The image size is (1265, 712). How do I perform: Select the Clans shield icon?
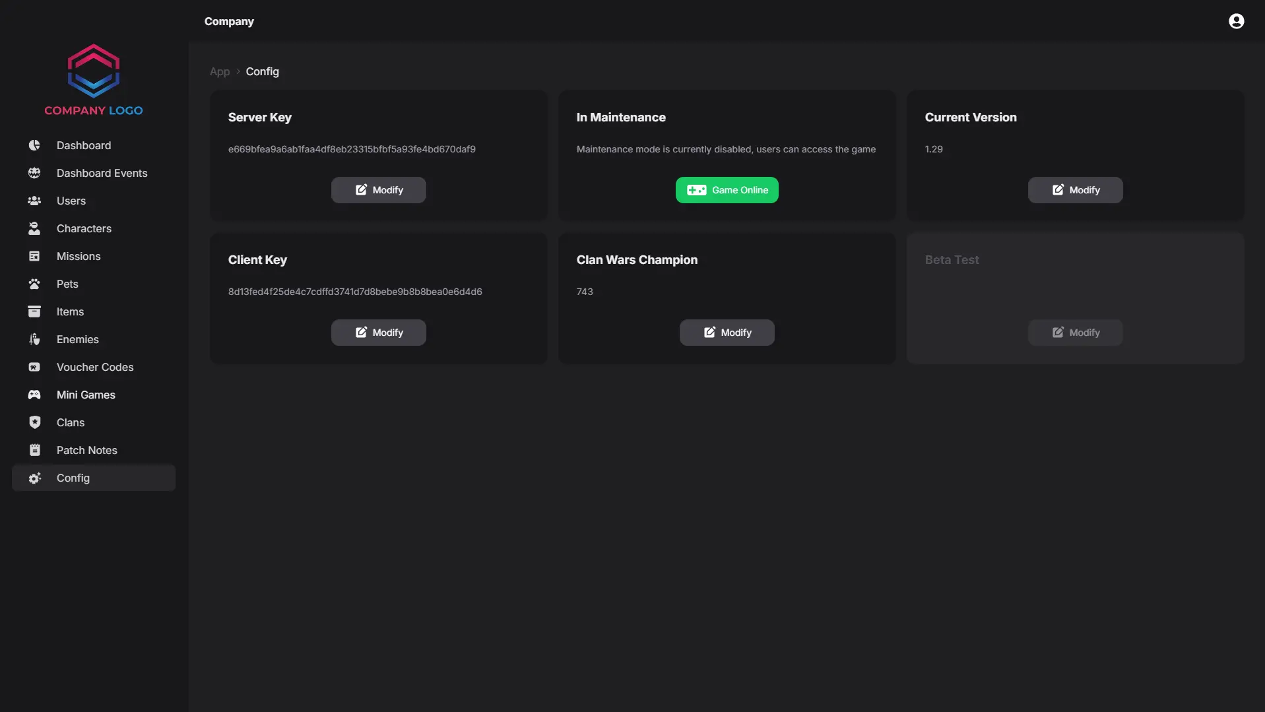click(34, 422)
